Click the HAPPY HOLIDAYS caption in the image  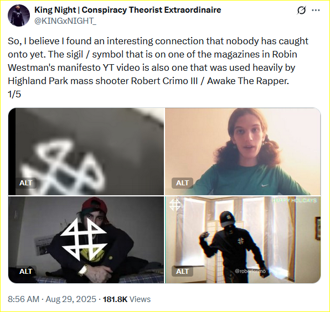coord(294,201)
